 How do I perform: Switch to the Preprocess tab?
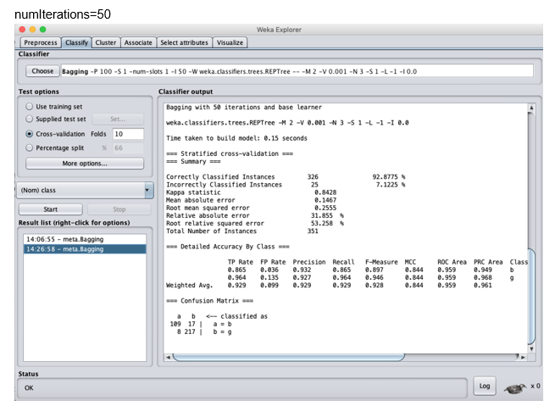point(40,42)
